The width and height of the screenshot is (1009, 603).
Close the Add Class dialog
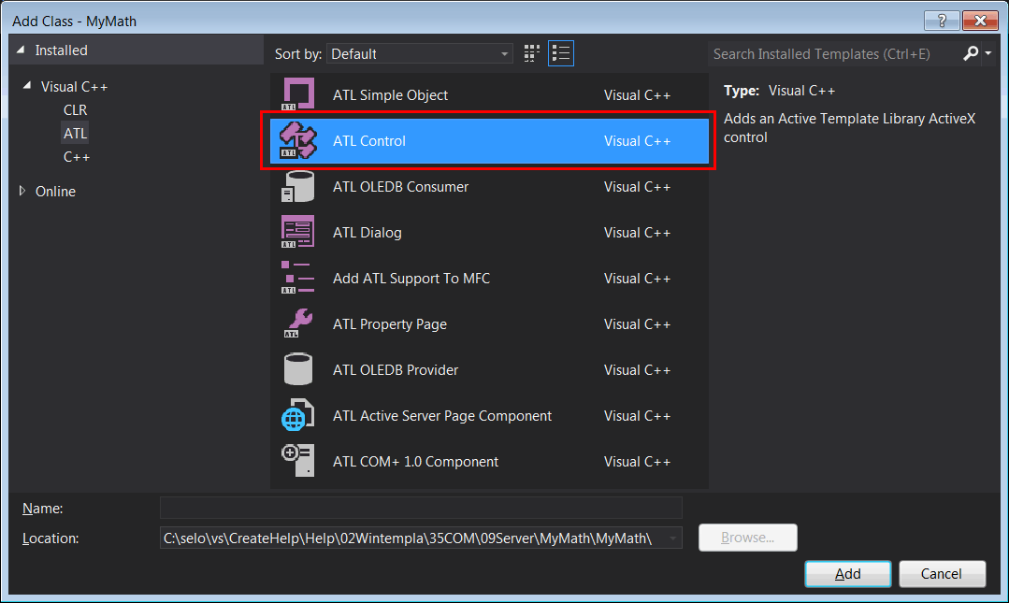point(980,21)
